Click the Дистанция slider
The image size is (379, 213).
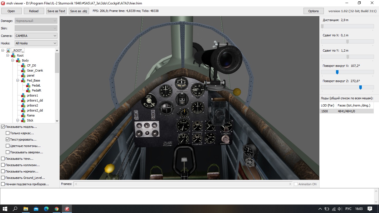click(347, 26)
